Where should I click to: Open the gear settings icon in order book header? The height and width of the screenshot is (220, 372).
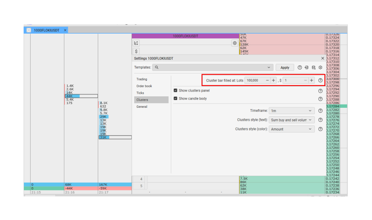(235, 43)
